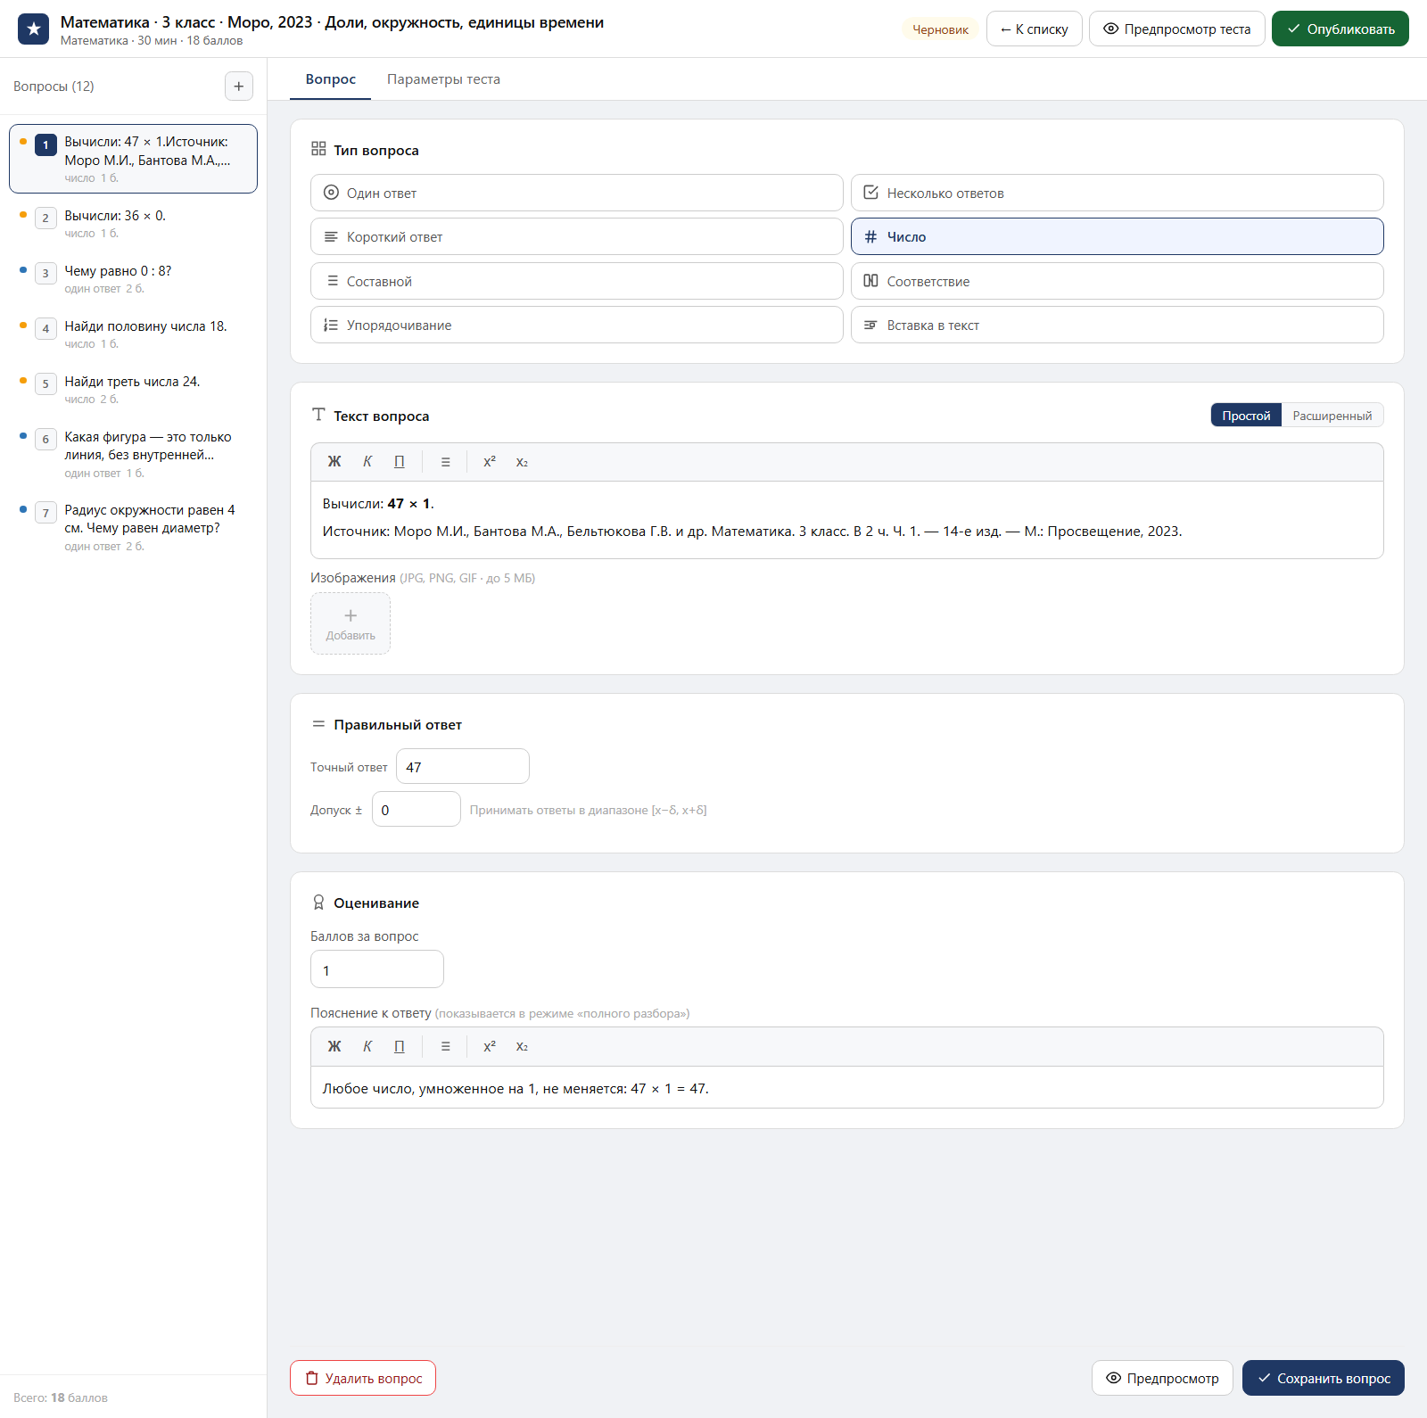This screenshot has height=1418, width=1427.
Task: Insert list in question text toolbar
Action: tap(445, 462)
